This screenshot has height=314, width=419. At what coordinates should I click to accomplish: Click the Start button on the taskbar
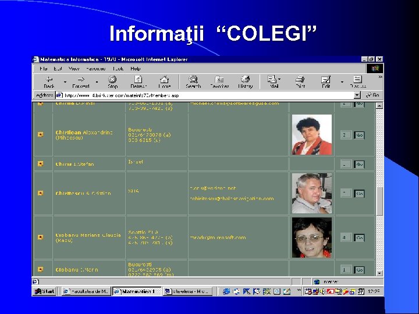[x=45, y=291]
